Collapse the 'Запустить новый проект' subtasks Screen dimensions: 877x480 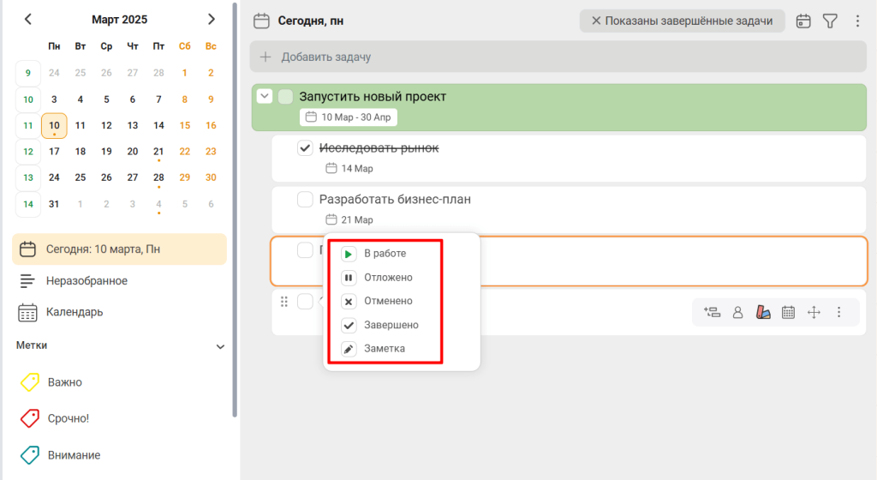pos(265,96)
